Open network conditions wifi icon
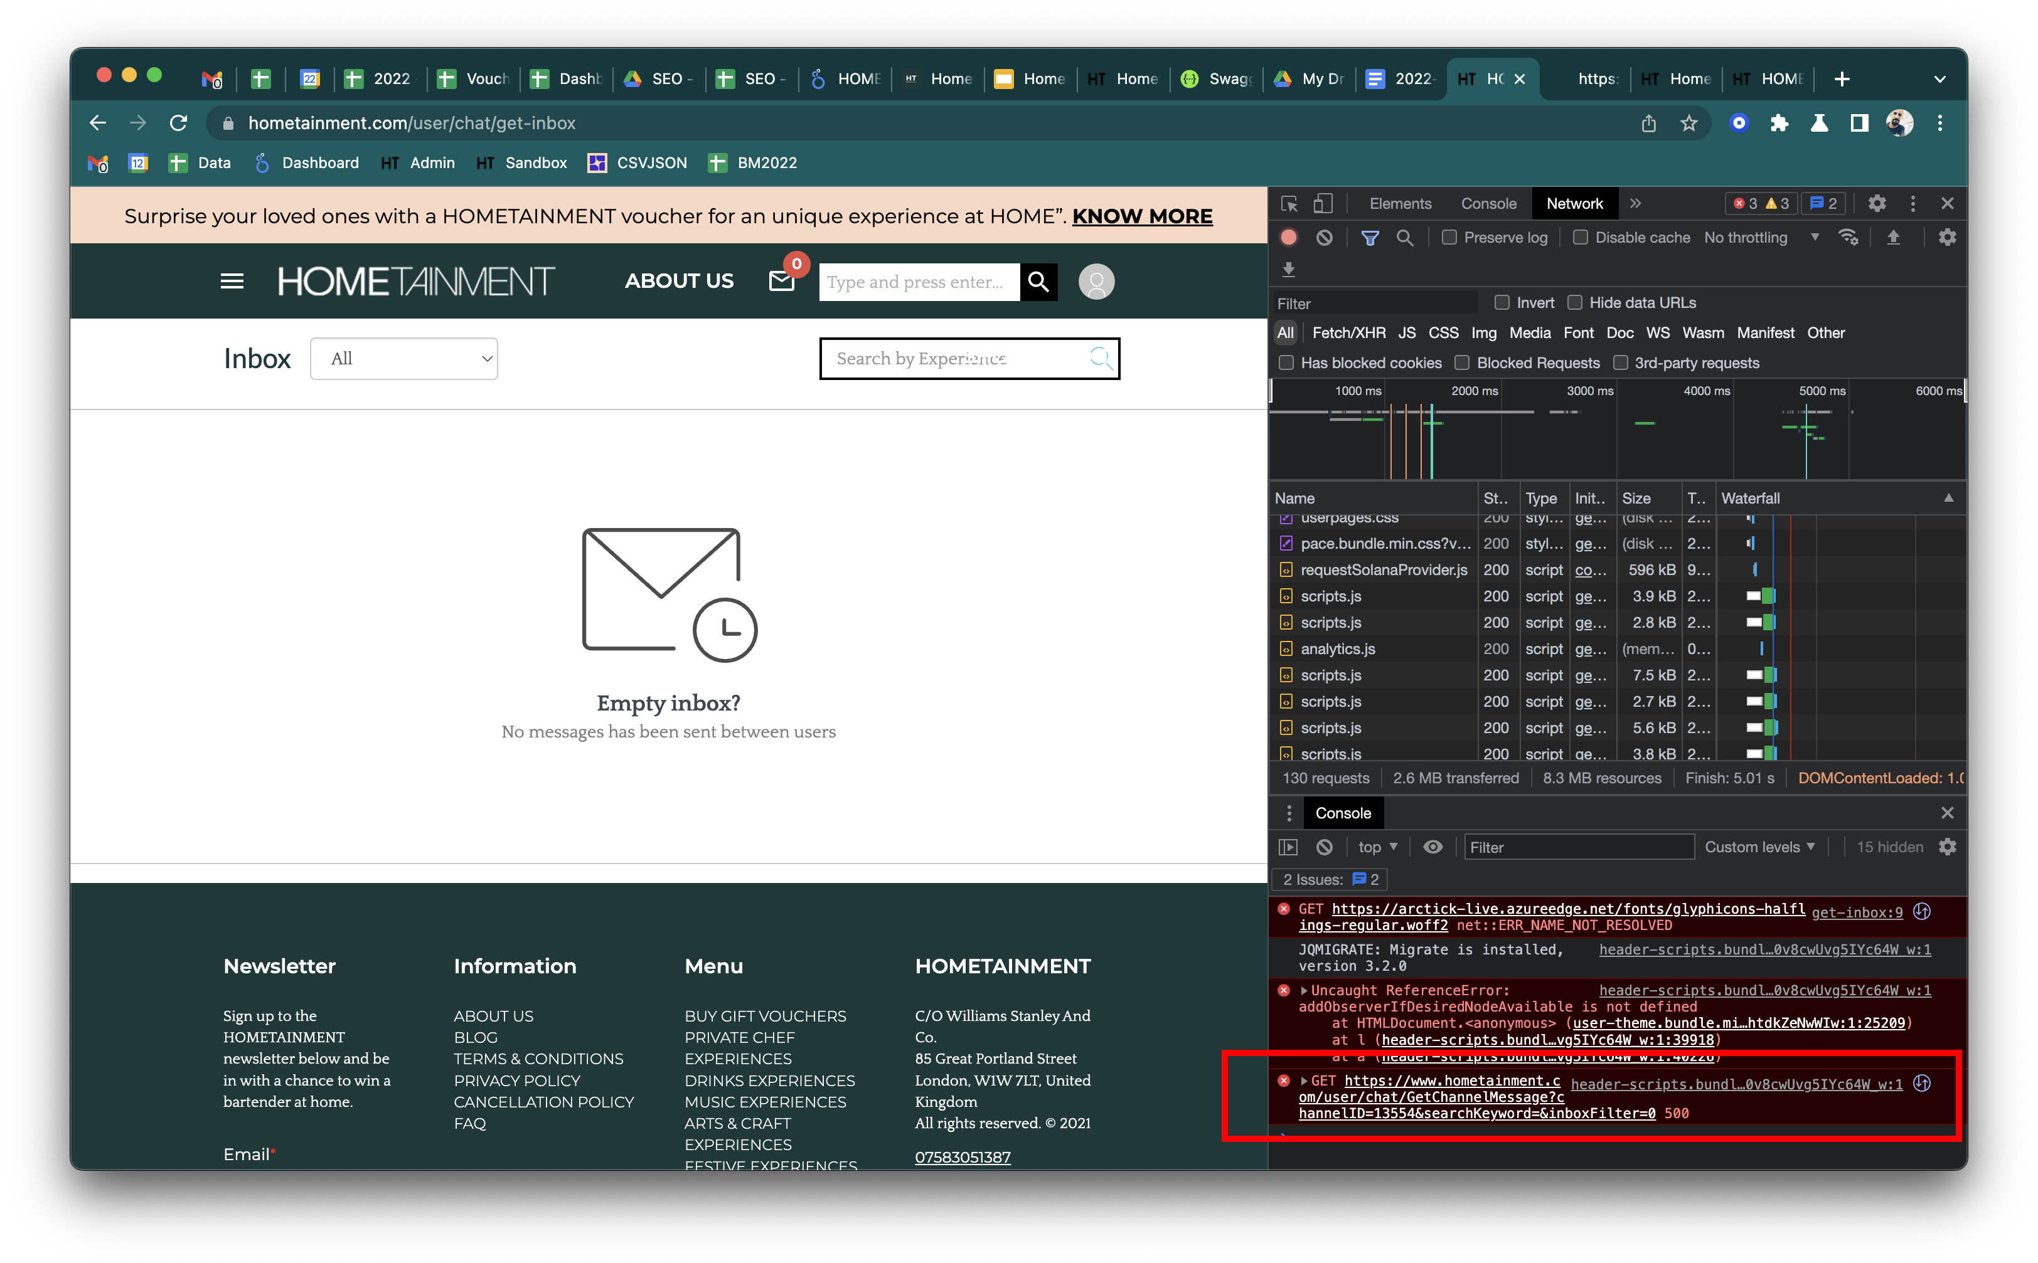Viewport: 2038px width, 1263px height. (1849, 238)
